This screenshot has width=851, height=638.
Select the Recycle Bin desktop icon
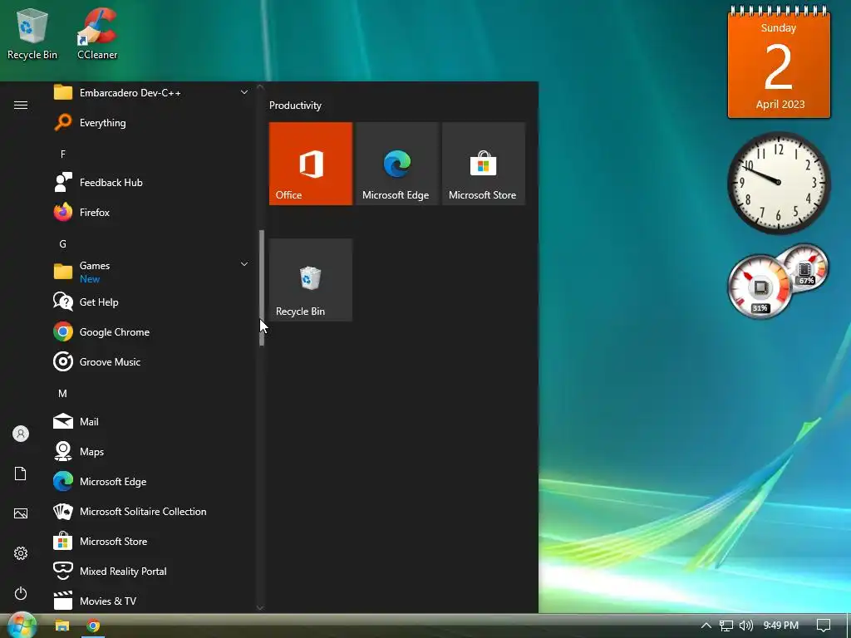(x=32, y=33)
